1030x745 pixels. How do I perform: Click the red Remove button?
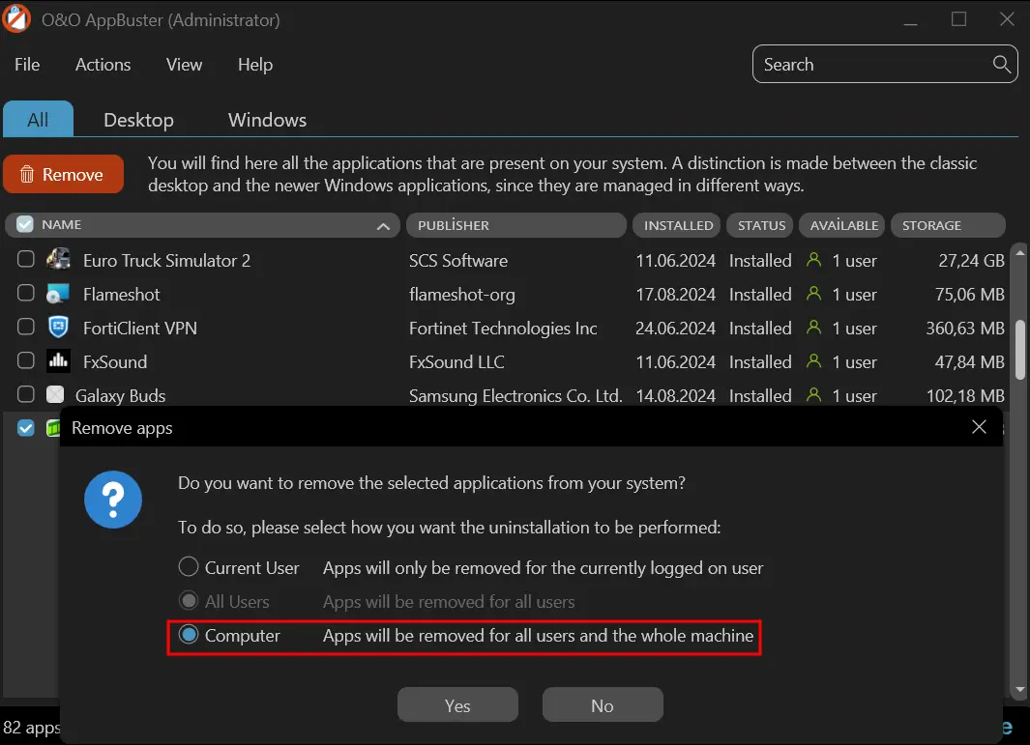pos(63,174)
